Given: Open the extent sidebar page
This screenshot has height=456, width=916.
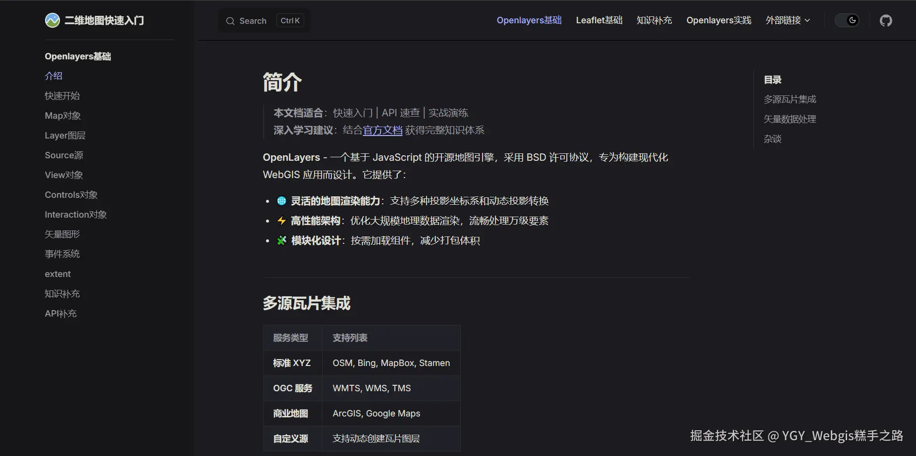Looking at the screenshot, I should [58, 274].
